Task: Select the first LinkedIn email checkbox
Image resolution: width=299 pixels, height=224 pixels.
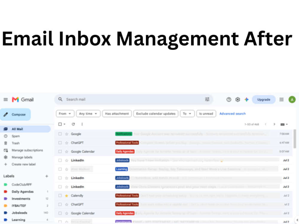Action: [x=60, y=160]
